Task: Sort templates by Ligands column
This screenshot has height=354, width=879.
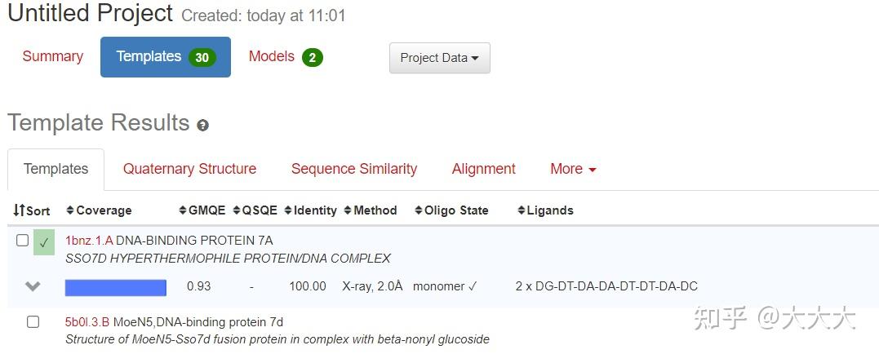Action: (x=545, y=210)
